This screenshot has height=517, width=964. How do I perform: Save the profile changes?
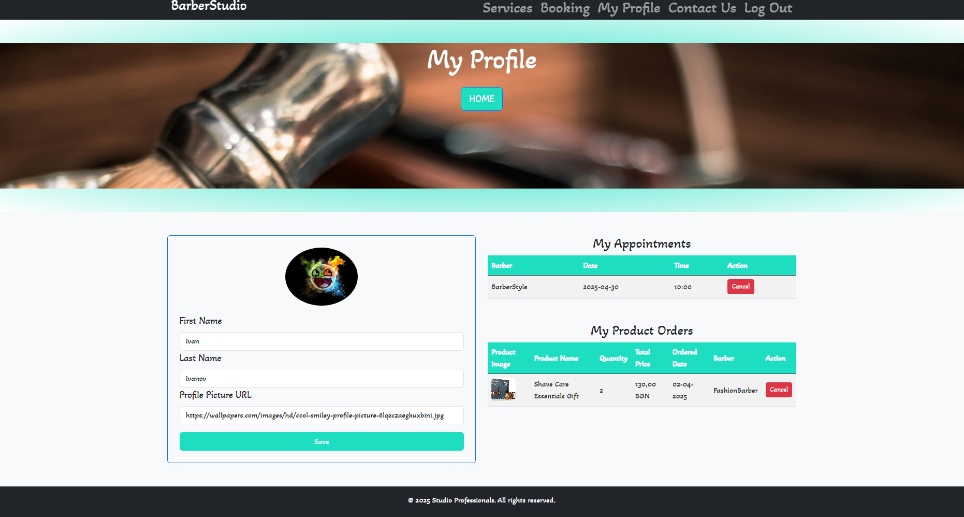click(x=322, y=441)
